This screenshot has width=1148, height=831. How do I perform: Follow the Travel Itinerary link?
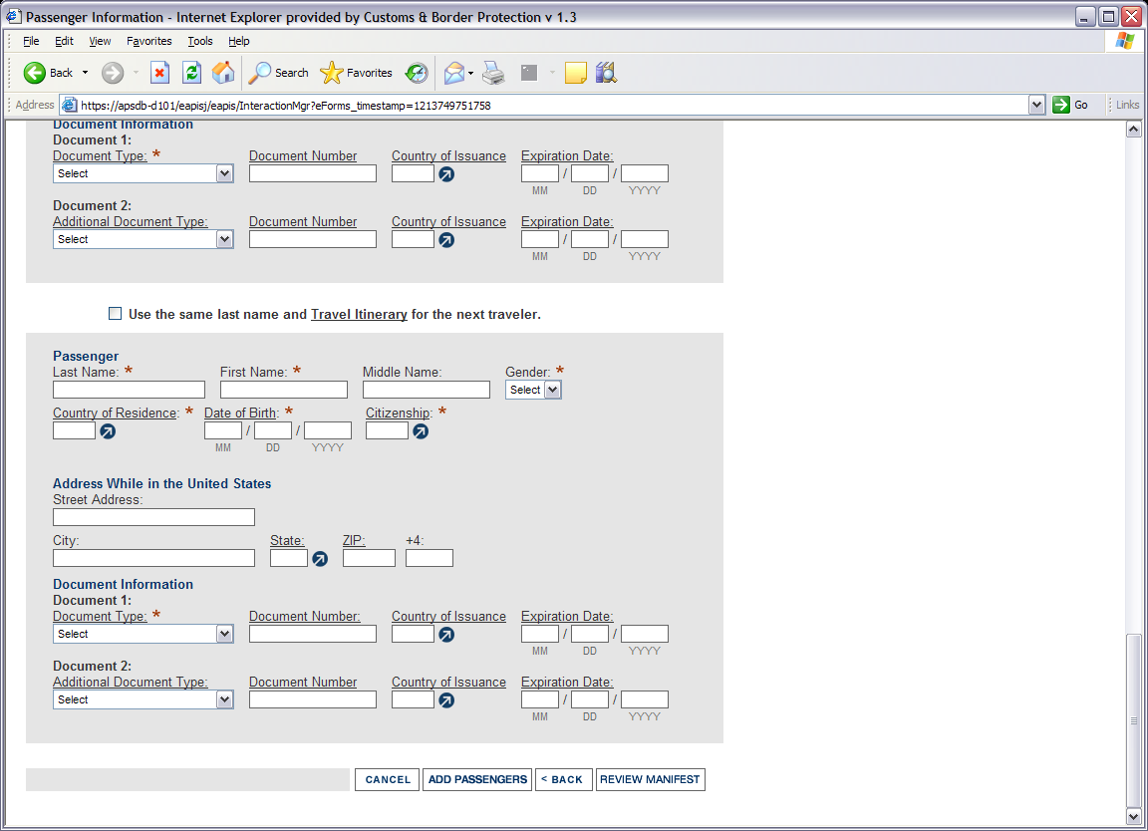[x=359, y=314]
